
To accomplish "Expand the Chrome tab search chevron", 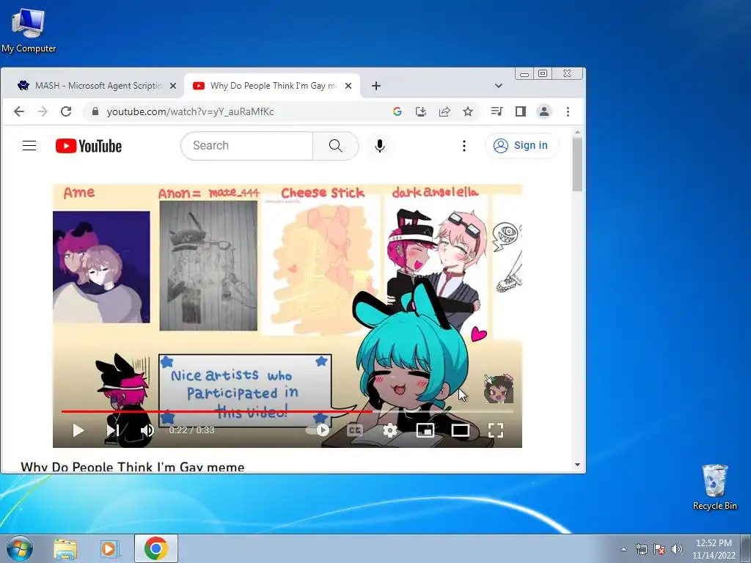I will 499,86.
